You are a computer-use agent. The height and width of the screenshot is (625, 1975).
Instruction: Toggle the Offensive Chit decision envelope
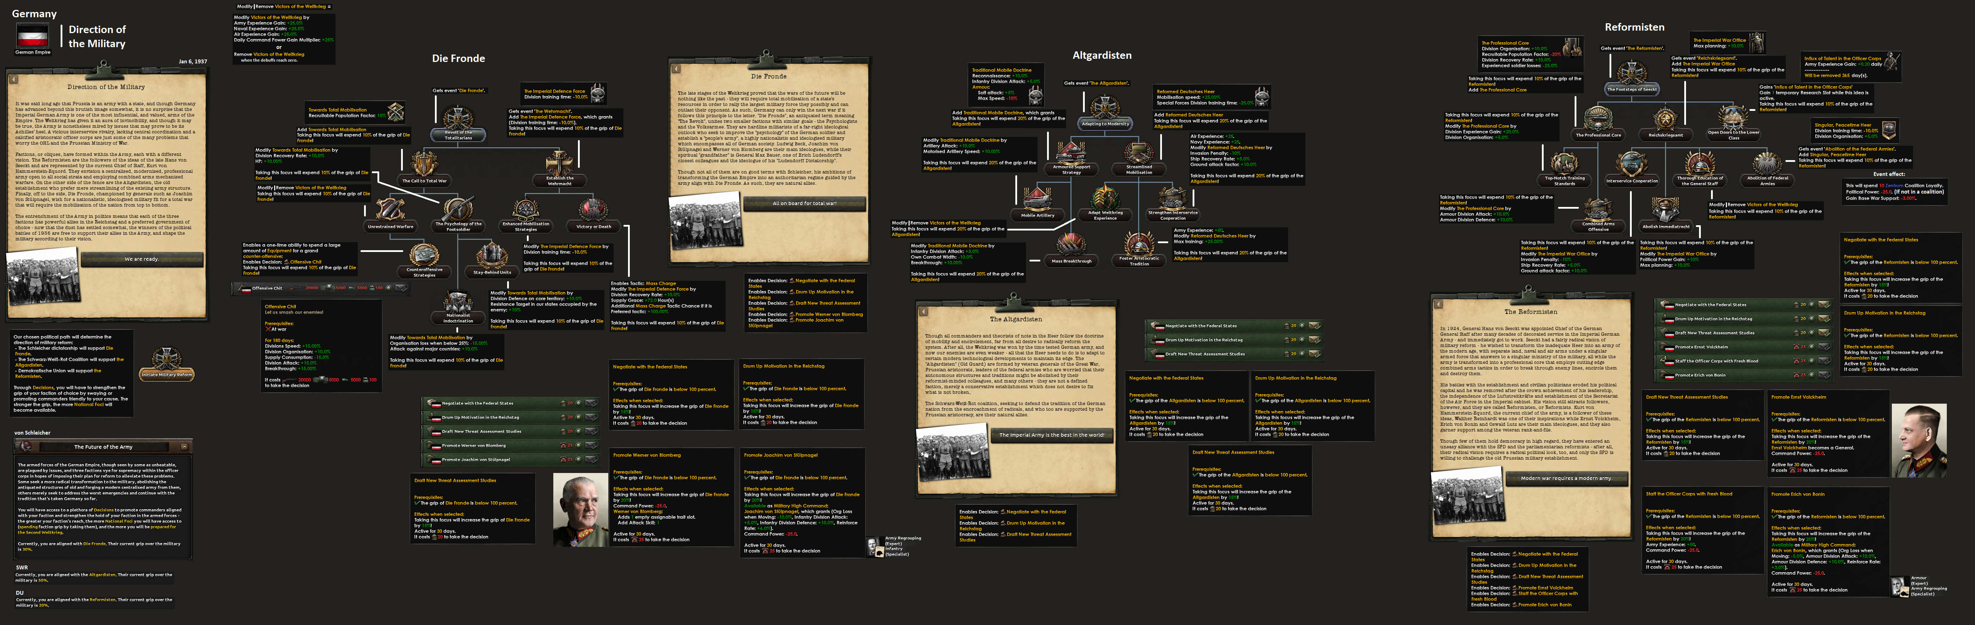coord(401,288)
